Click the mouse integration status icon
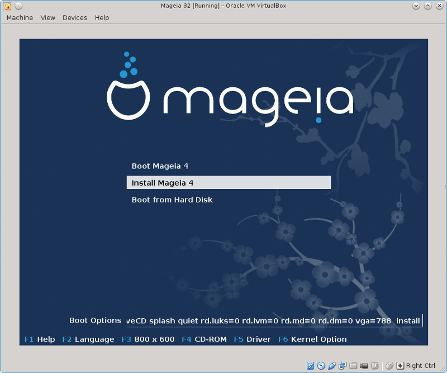Viewport: 447px width, 373px height. pos(389,366)
